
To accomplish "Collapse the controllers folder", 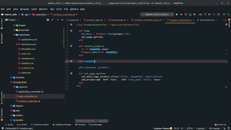I will pos(11,82).
